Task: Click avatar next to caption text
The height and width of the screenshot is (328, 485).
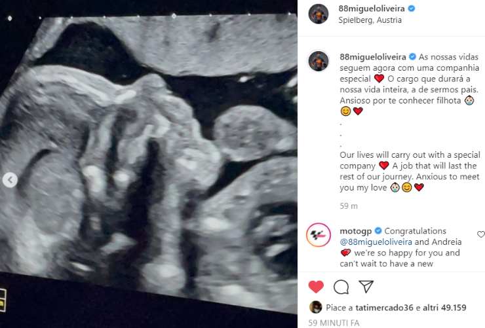Action: [319, 61]
